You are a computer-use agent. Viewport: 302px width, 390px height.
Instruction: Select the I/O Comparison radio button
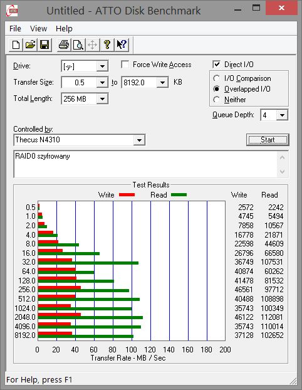tap(217, 78)
